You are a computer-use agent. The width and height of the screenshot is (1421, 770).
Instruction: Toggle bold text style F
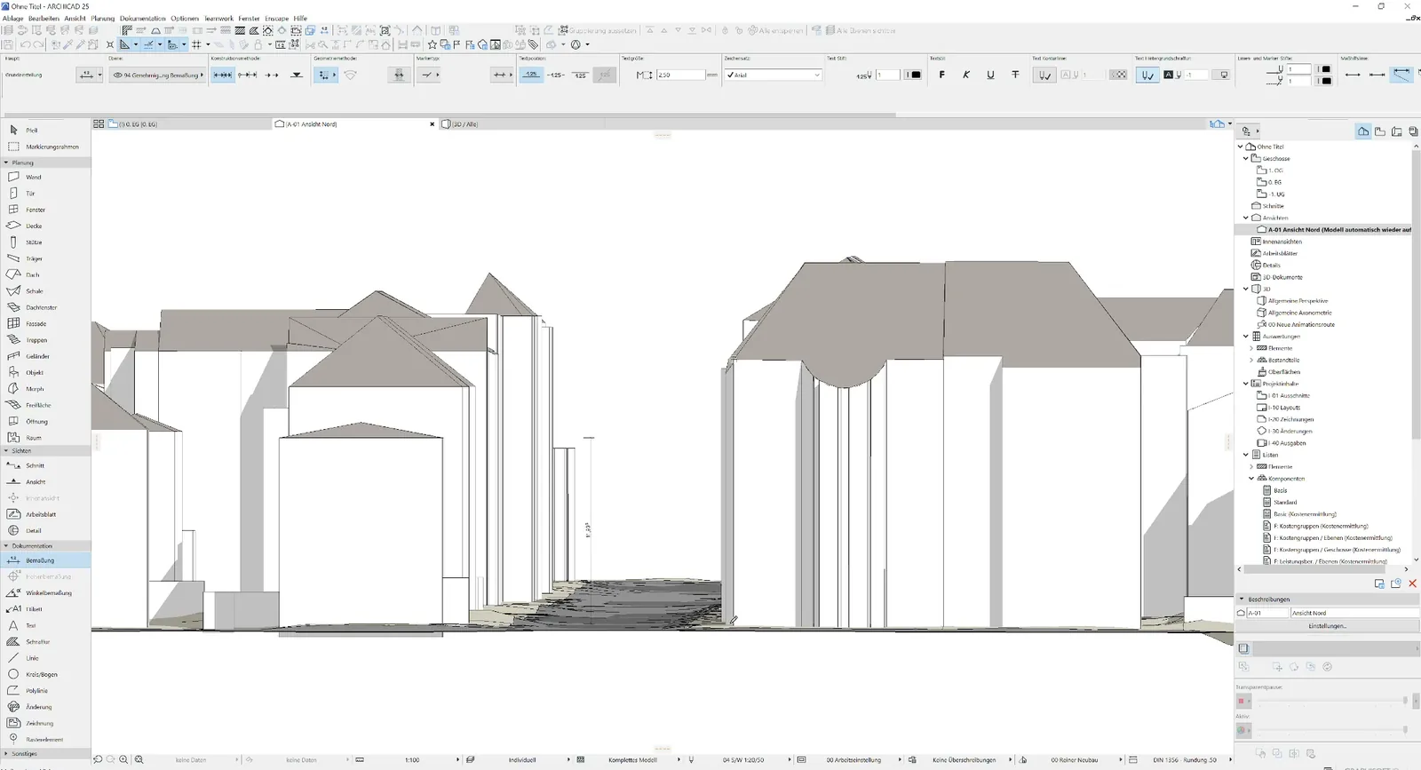click(x=941, y=75)
